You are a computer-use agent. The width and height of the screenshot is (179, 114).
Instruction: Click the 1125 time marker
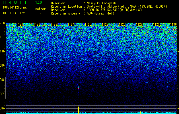point(88,25)
